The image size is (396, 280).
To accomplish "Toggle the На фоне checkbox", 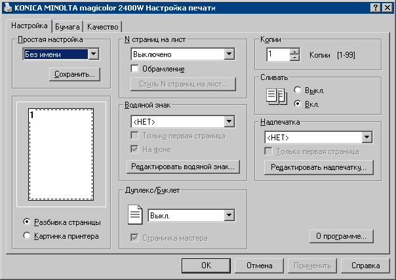I will tap(134, 150).
